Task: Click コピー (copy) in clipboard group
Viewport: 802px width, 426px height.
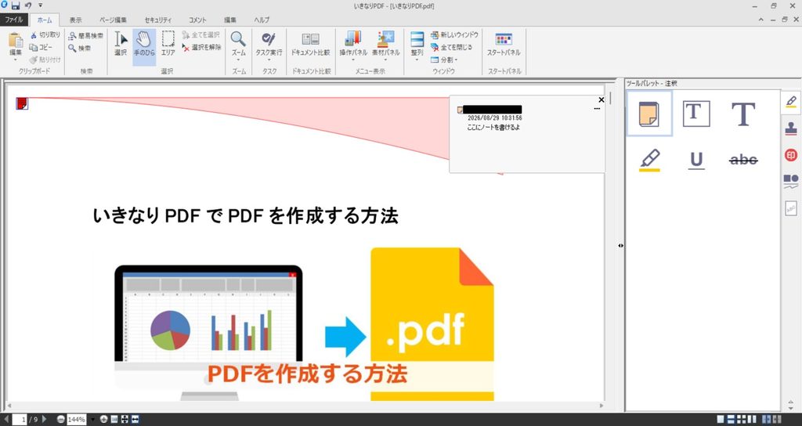Action: [x=41, y=47]
